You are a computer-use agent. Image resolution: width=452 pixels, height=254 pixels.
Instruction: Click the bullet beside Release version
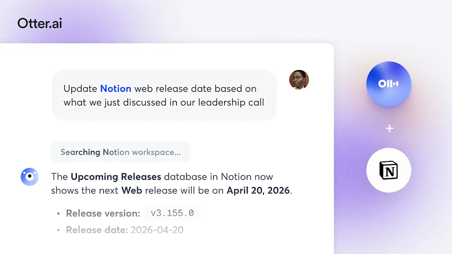[x=59, y=213]
